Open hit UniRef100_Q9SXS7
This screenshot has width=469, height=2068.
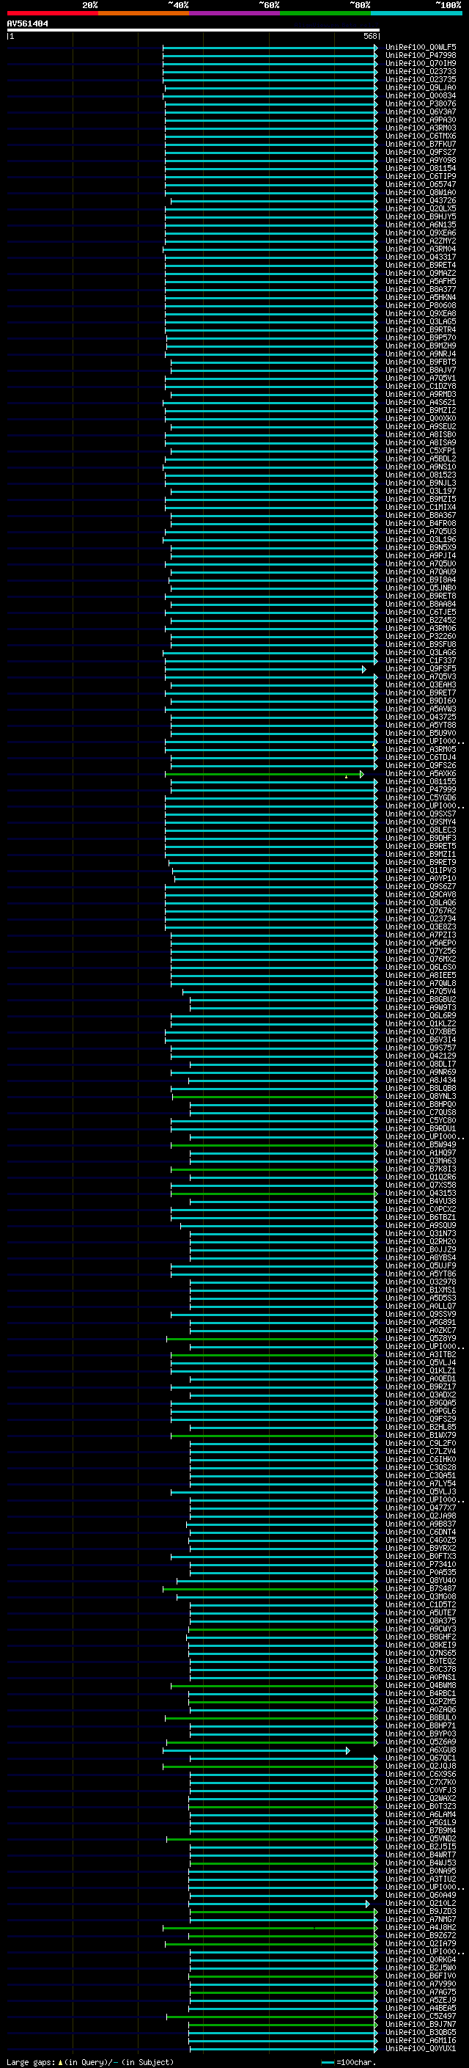click(420, 814)
